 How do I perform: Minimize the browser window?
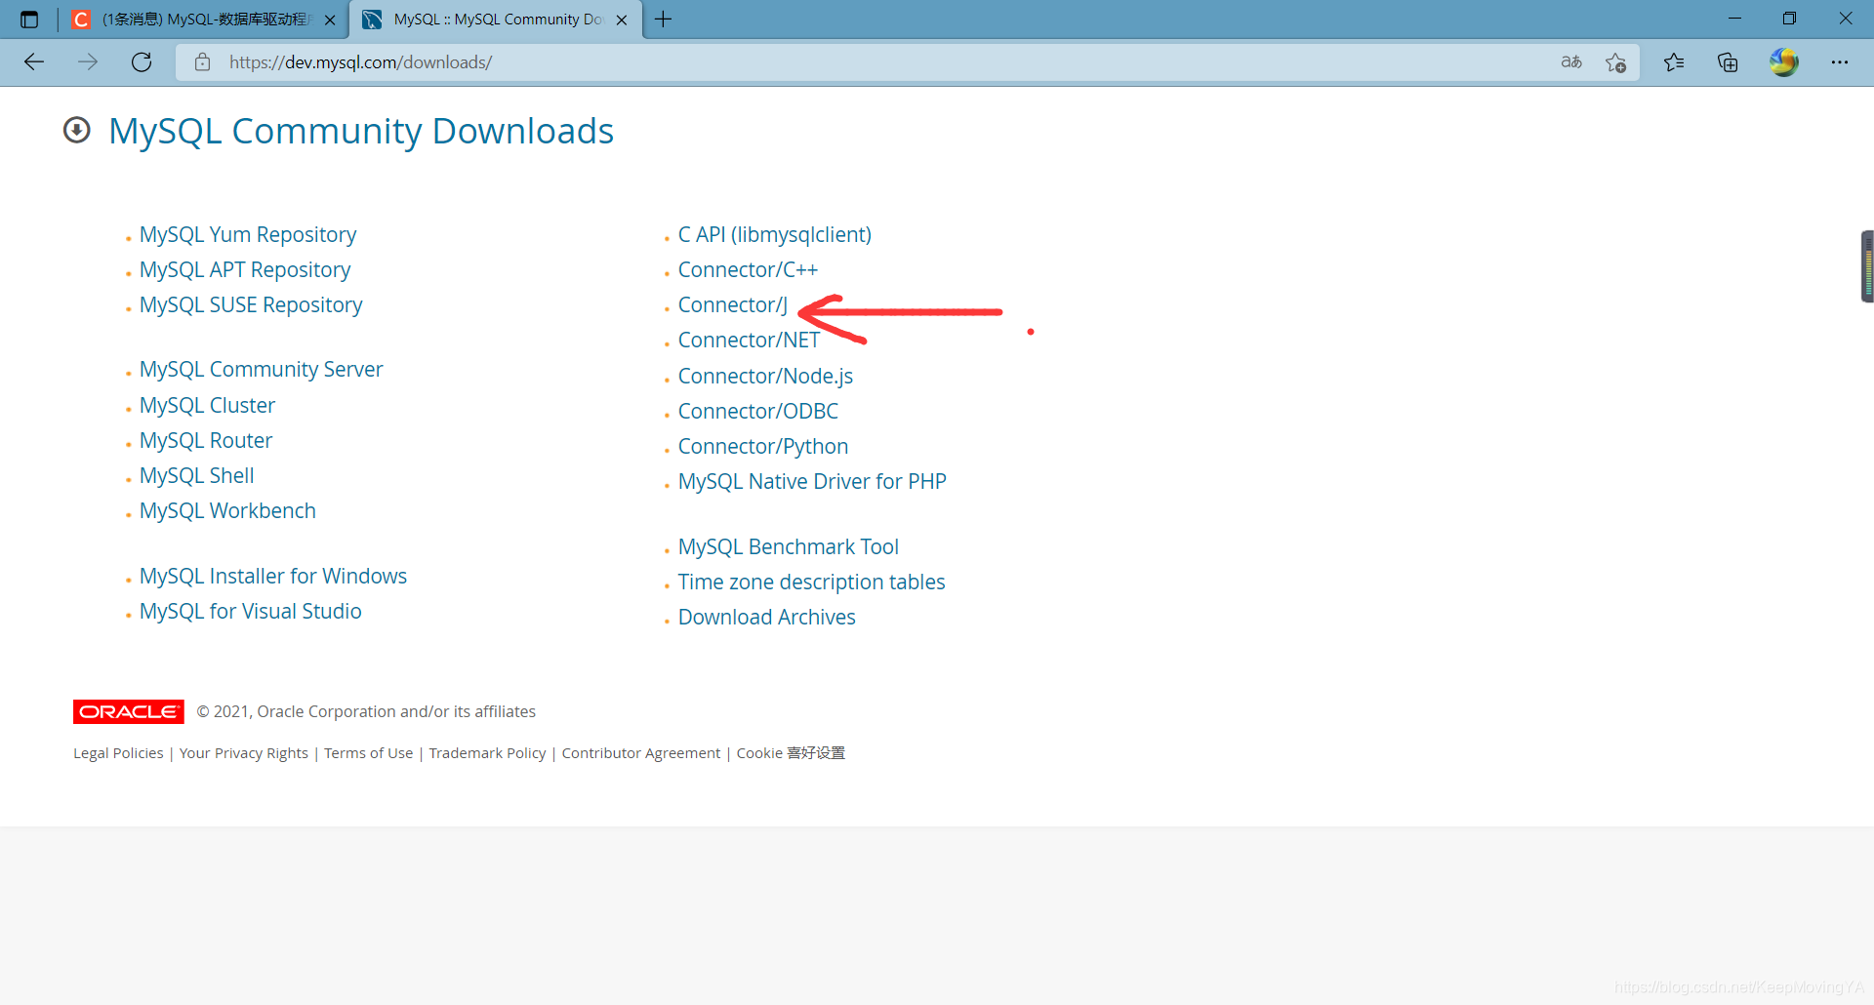click(x=1734, y=19)
